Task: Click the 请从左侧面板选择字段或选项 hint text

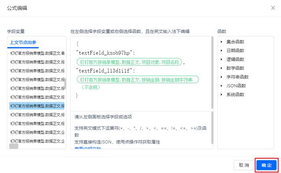Action: click(103, 117)
